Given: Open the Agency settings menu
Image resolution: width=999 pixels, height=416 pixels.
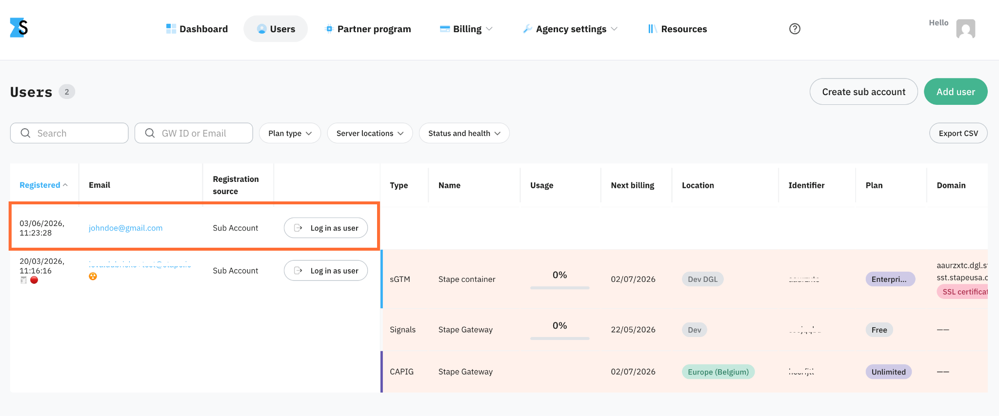Looking at the screenshot, I should [x=570, y=29].
